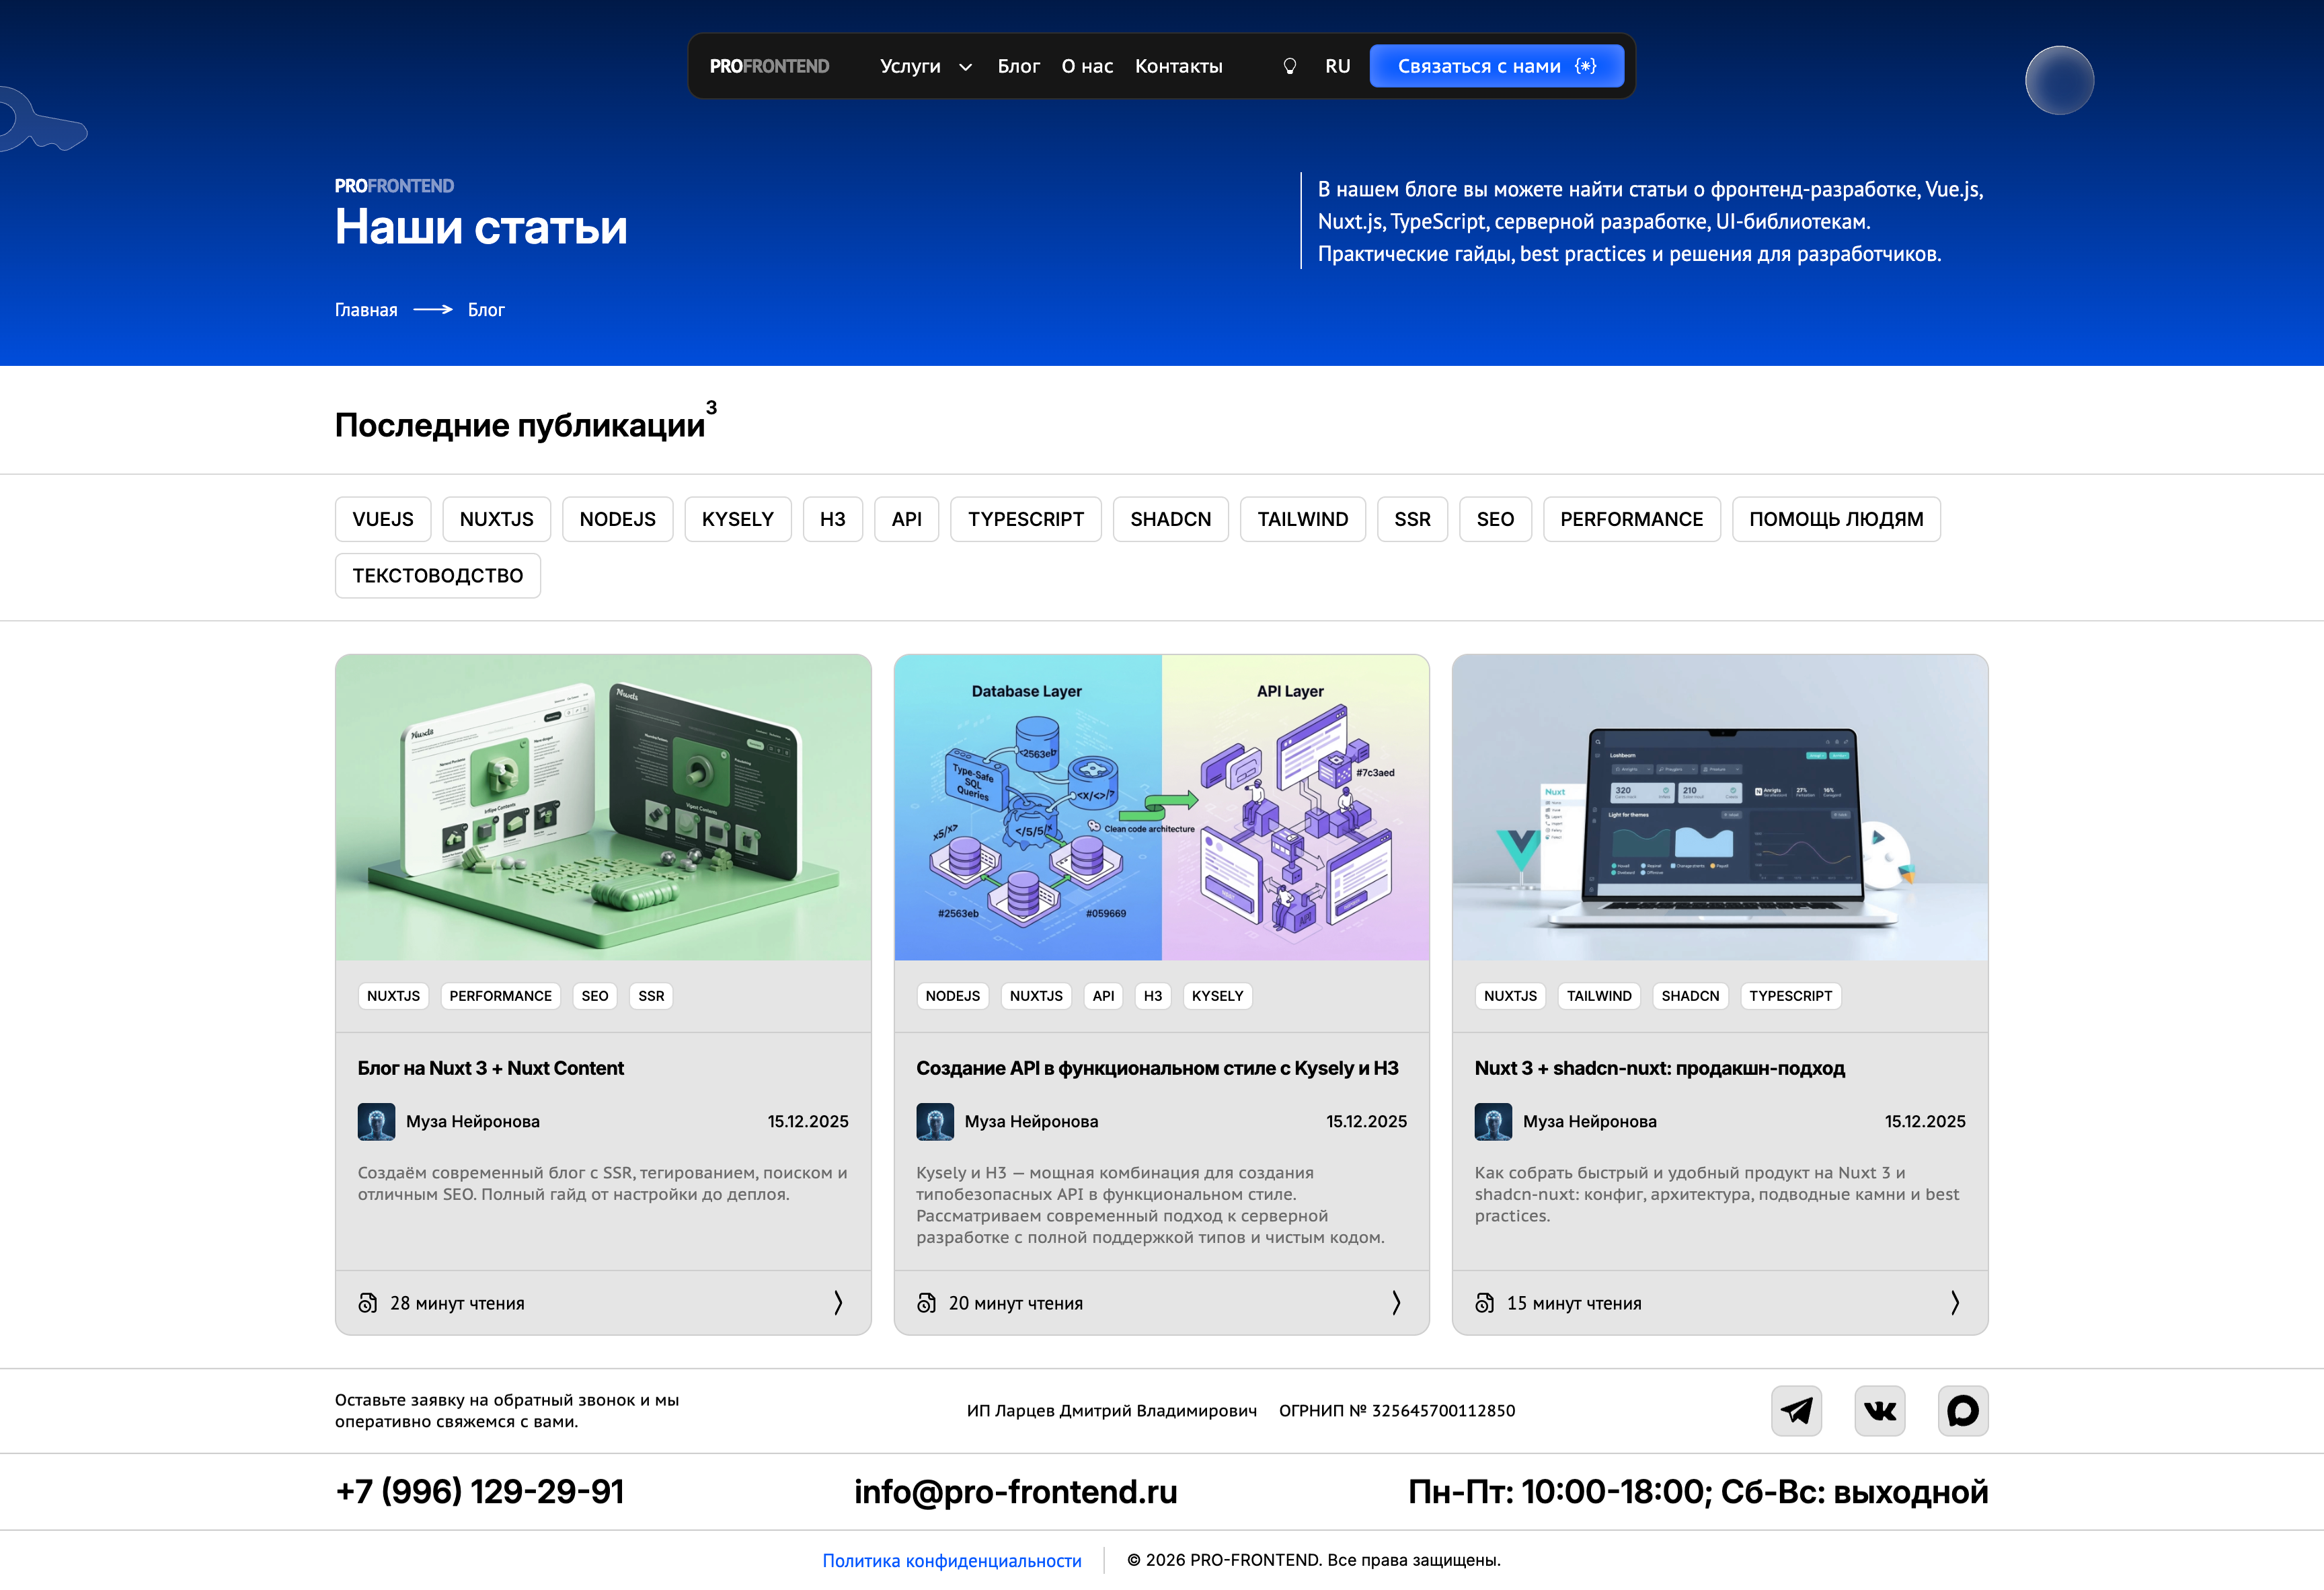Filter by the PERFORMANCE tag
2324x1590 pixels.
pyautogui.click(x=1631, y=519)
